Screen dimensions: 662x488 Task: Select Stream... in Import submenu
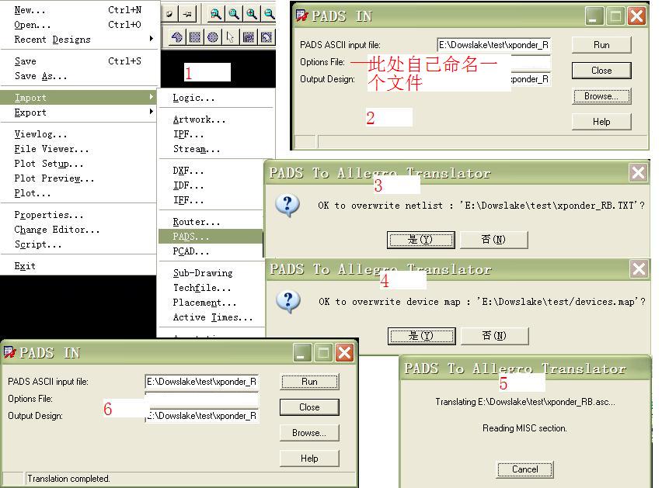217,149
